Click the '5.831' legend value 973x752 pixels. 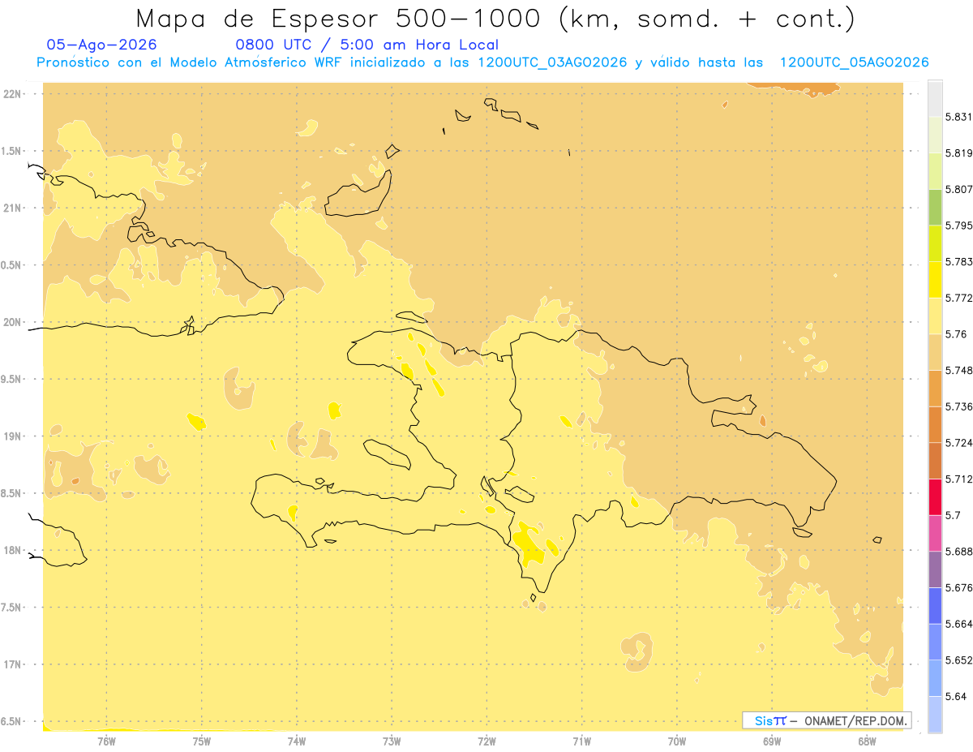coord(959,117)
